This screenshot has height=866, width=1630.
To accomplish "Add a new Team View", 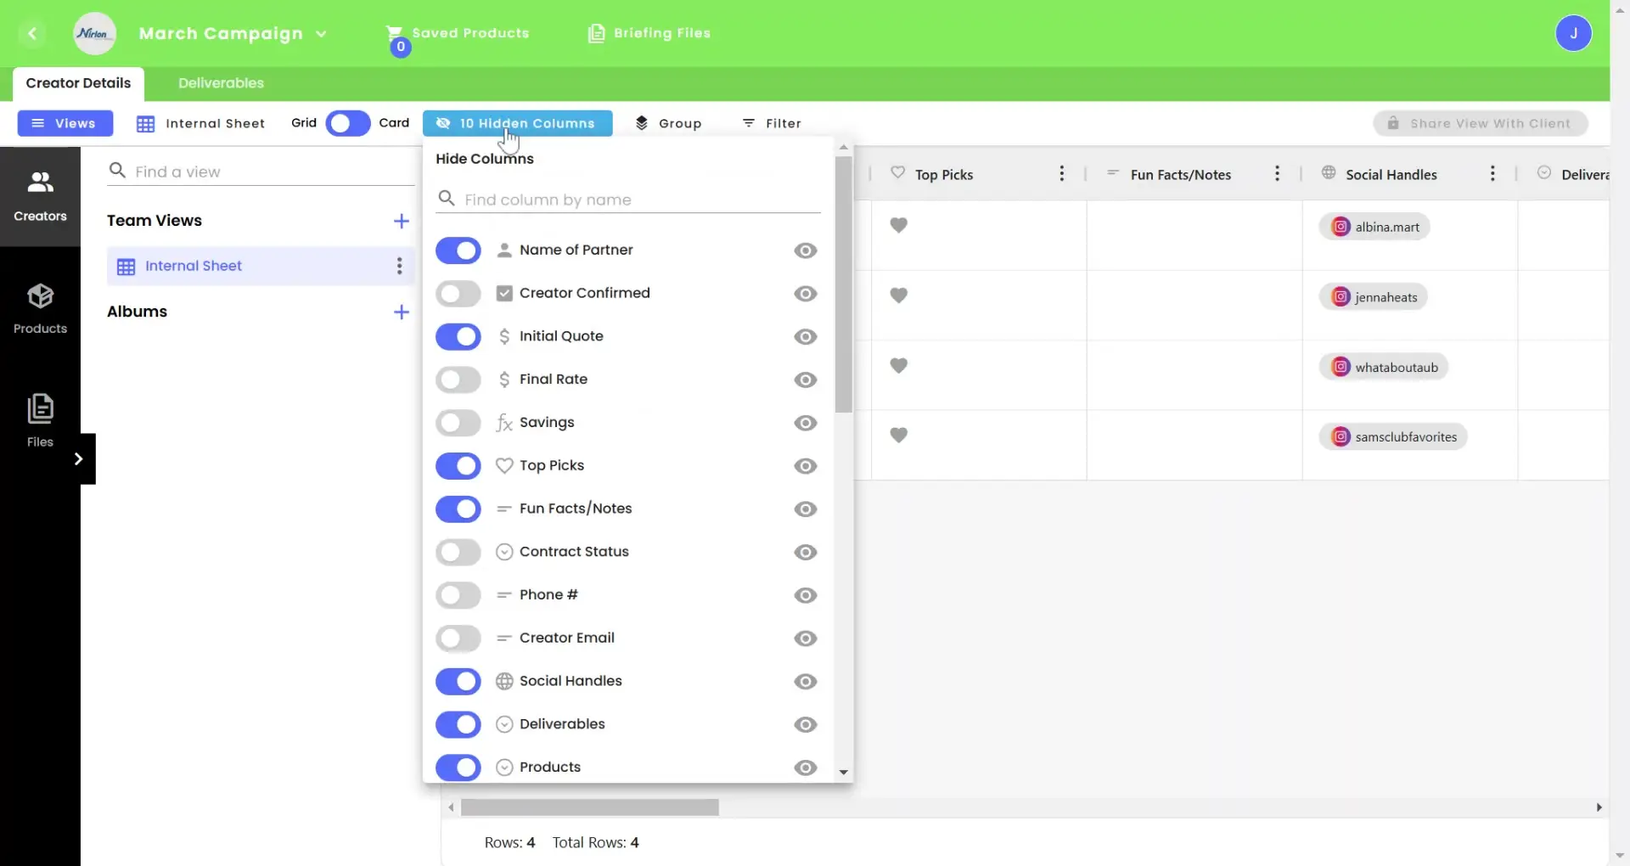I will [x=402, y=221].
